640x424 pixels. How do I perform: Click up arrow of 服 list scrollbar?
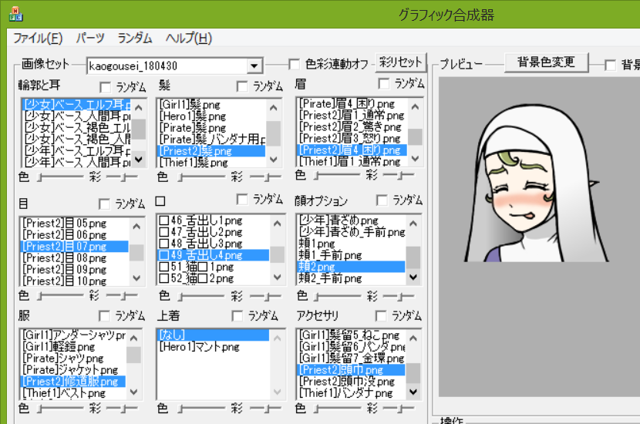point(133,338)
